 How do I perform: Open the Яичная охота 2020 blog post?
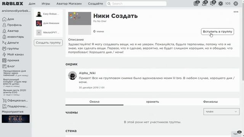15,92
